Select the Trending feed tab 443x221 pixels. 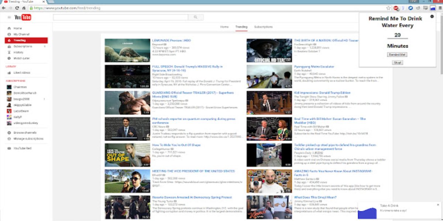(x=241, y=27)
